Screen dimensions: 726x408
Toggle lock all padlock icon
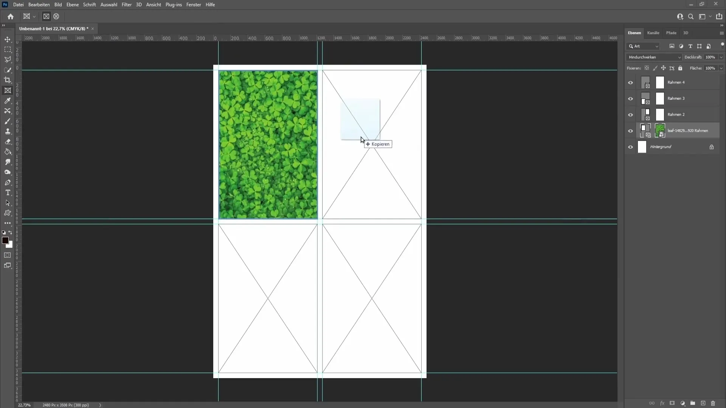click(x=680, y=68)
